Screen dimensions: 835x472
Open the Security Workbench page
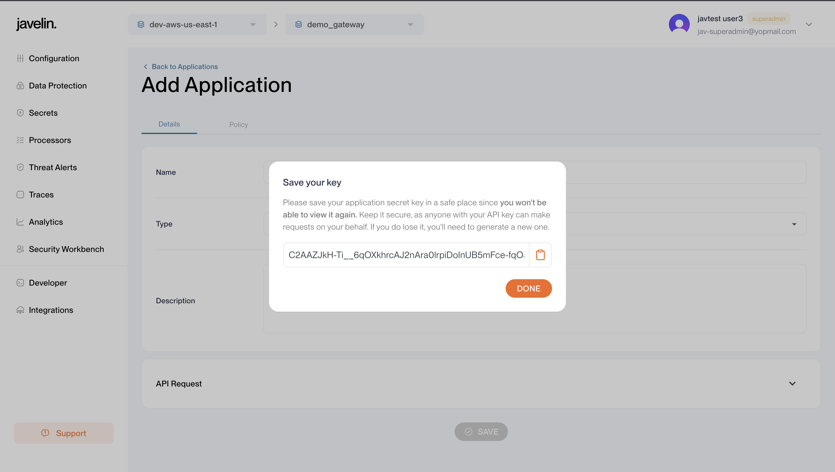click(x=66, y=249)
